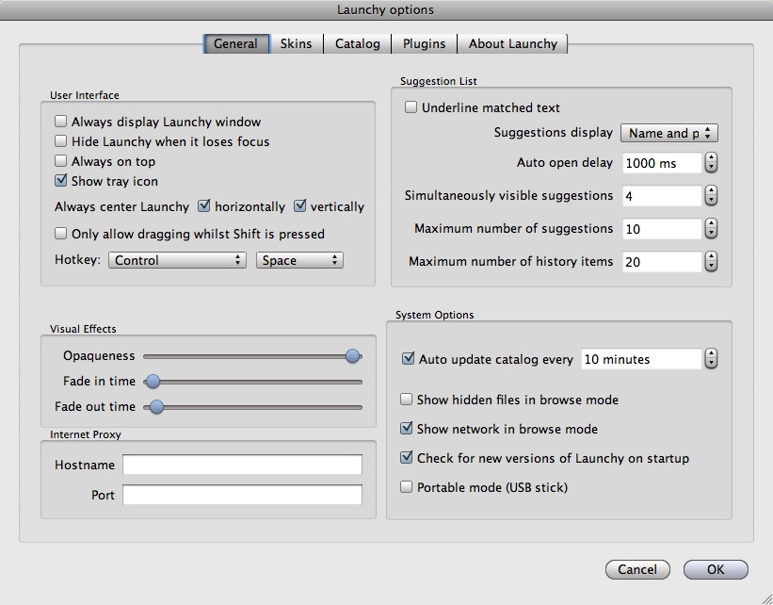The width and height of the screenshot is (773, 605).
Task: Click the Cancel button
Action: pos(637,569)
